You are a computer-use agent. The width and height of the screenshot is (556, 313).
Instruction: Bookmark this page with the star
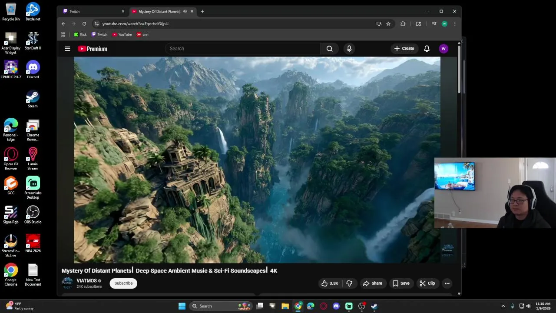[388, 24]
